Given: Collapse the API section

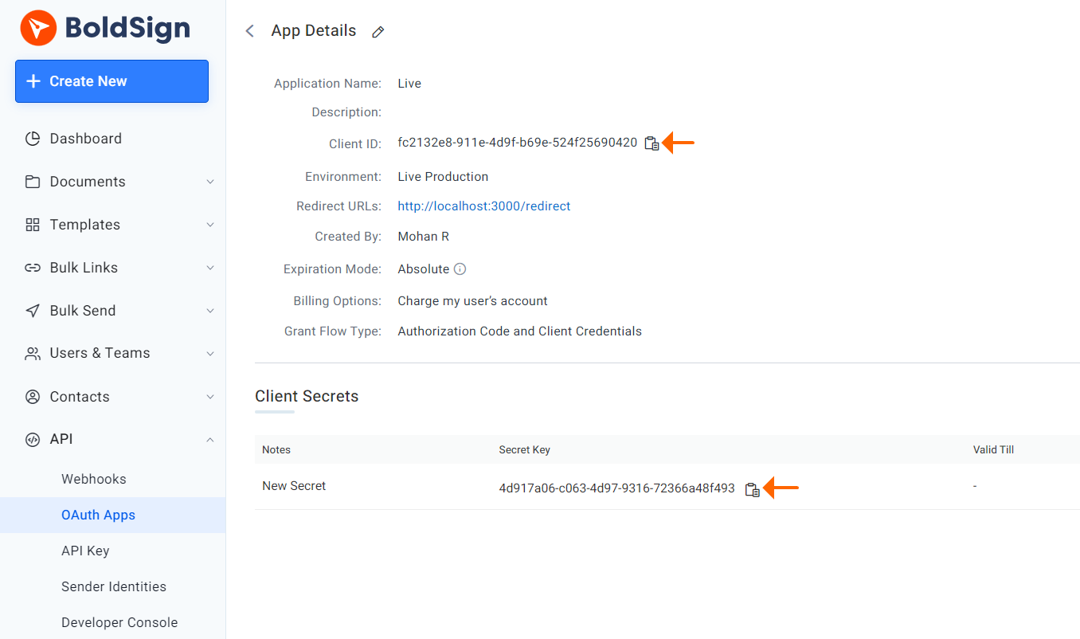Looking at the screenshot, I should tap(209, 439).
